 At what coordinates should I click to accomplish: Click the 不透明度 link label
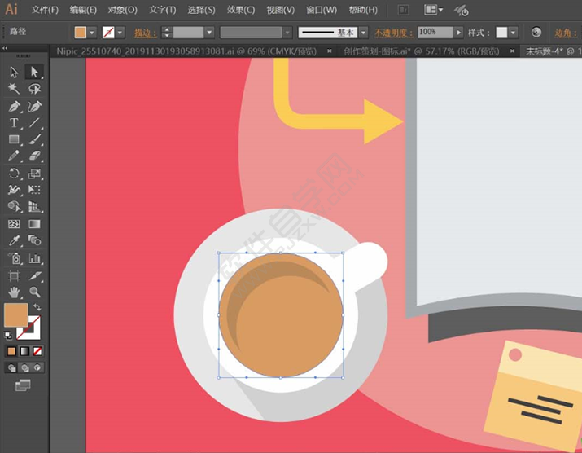(x=392, y=33)
